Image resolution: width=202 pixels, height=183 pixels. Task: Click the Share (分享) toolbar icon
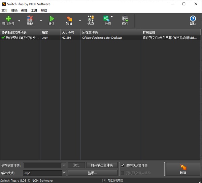coord(106,19)
